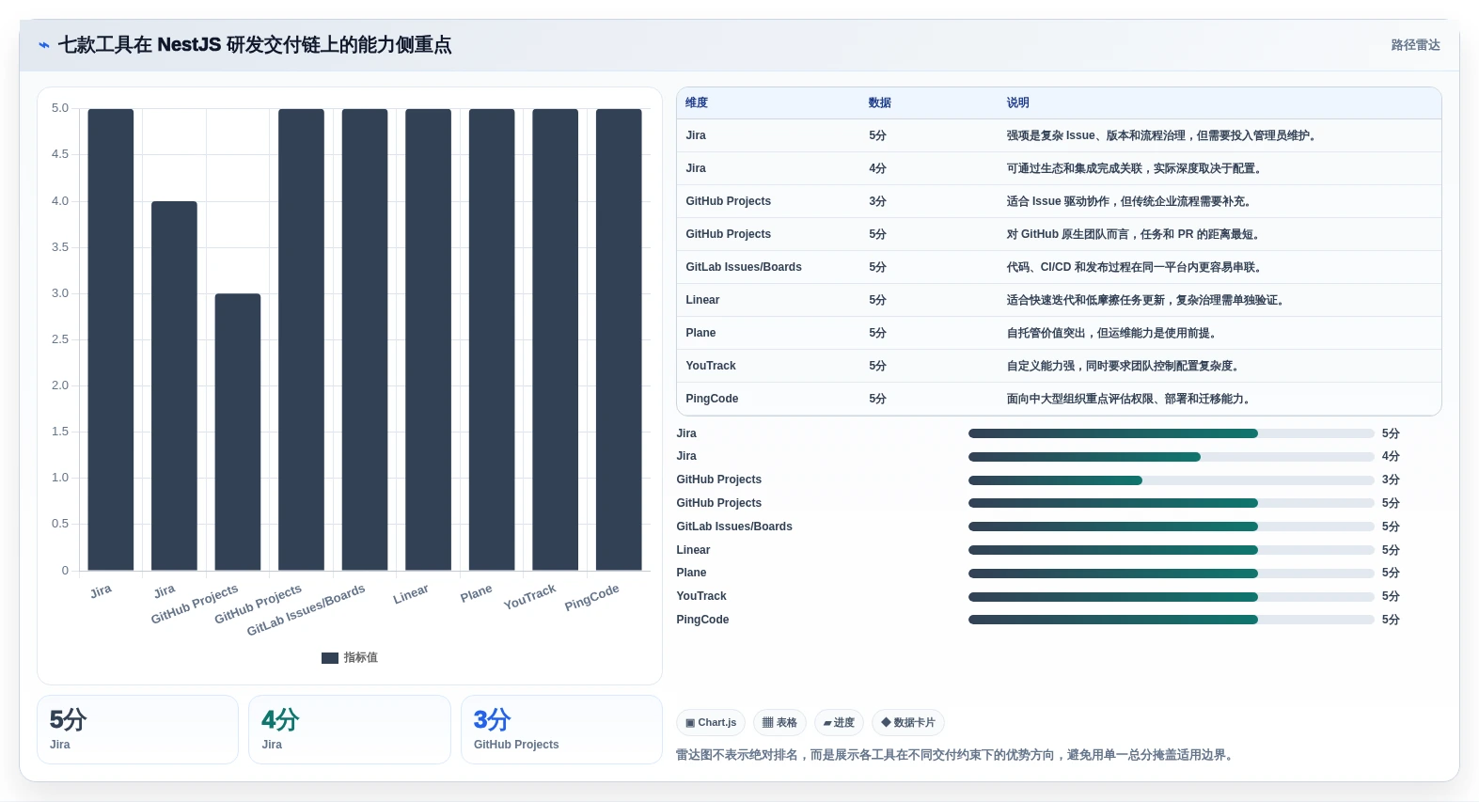Click the GitLab Issues/Boards chart bar

click(365, 339)
